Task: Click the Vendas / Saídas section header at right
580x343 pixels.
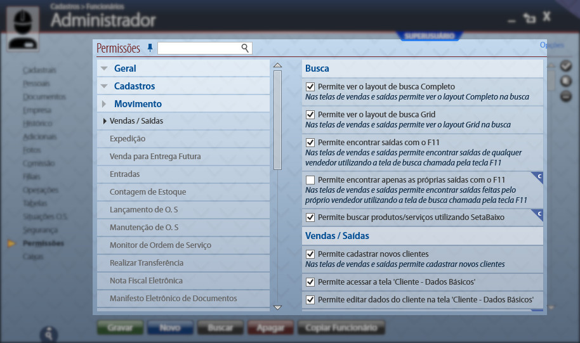Action: (x=423, y=236)
